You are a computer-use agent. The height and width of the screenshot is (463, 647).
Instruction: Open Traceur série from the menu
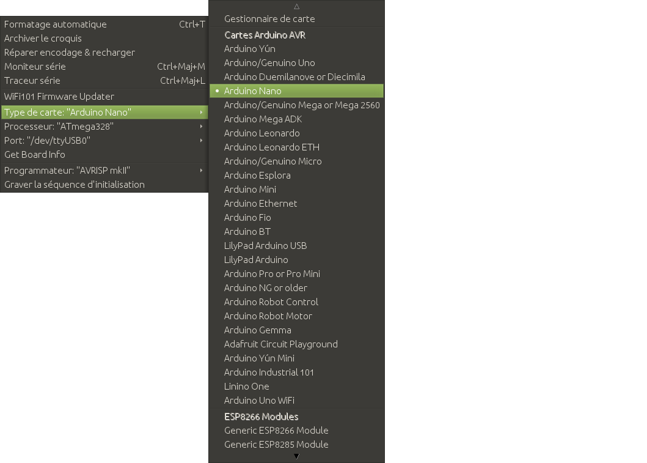pos(32,81)
